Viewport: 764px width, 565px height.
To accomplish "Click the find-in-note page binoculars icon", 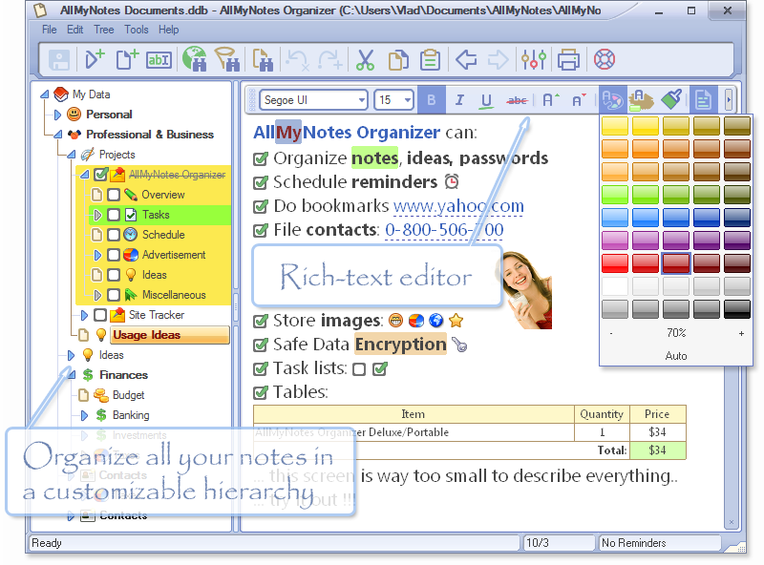I will tap(263, 60).
